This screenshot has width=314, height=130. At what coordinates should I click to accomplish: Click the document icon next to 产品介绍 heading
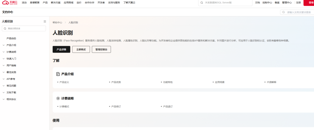(58, 74)
